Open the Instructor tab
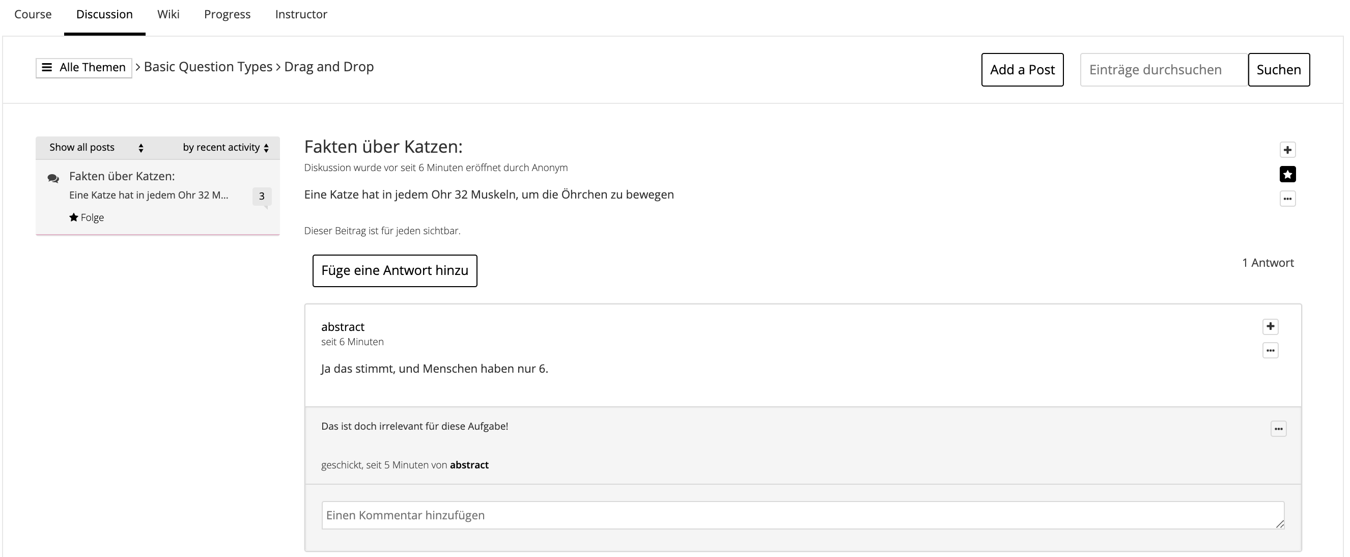 click(x=301, y=14)
